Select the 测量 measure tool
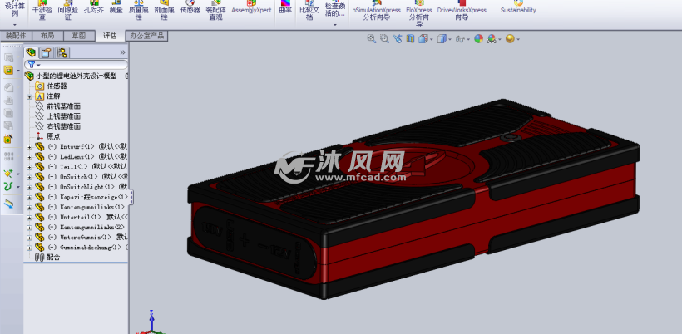 [116, 7]
